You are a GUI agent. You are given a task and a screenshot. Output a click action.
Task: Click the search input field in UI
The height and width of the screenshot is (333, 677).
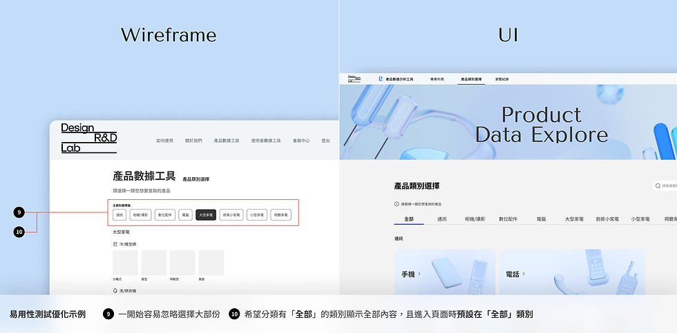click(x=665, y=185)
